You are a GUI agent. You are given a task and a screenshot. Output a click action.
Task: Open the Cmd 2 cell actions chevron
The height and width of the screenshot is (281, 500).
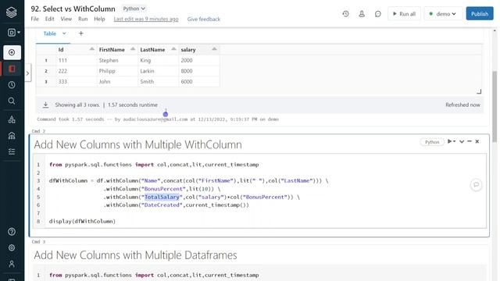click(462, 141)
